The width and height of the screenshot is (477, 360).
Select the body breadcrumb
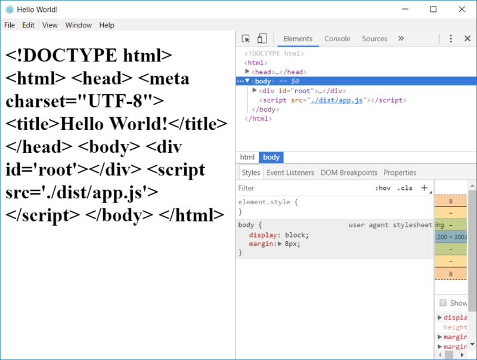tap(271, 157)
